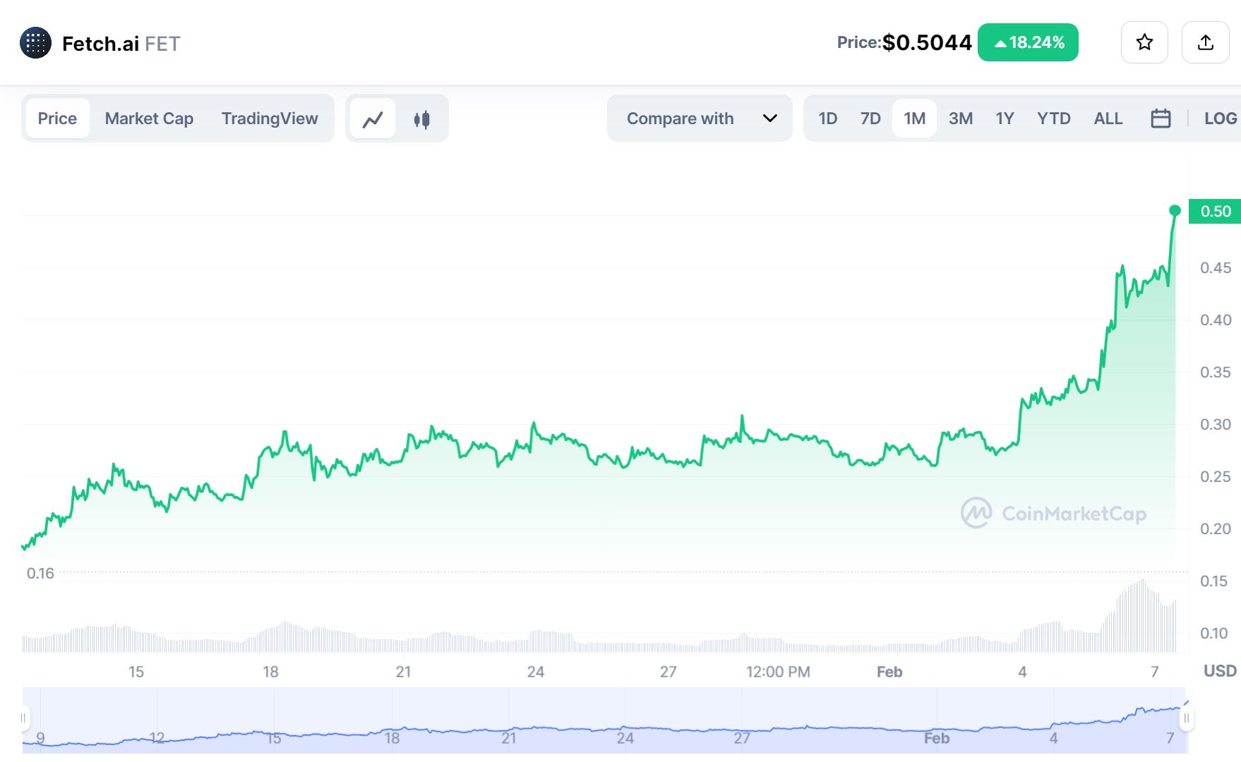
Task: Grab the right range selector handle
Action: tap(1187, 718)
